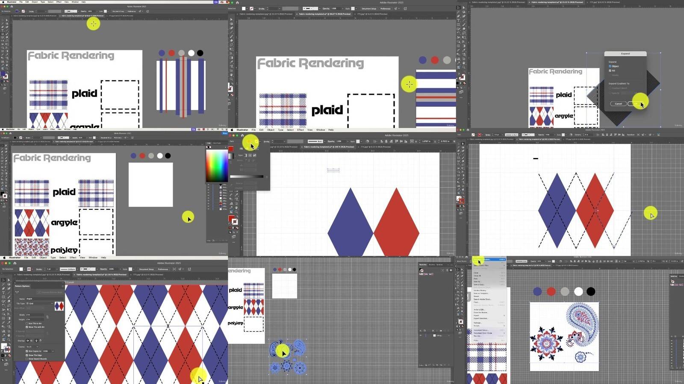Select Hand tool in Pattern Options window
The height and width of the screenshot is (384, 684).
[x=9, y=335]
